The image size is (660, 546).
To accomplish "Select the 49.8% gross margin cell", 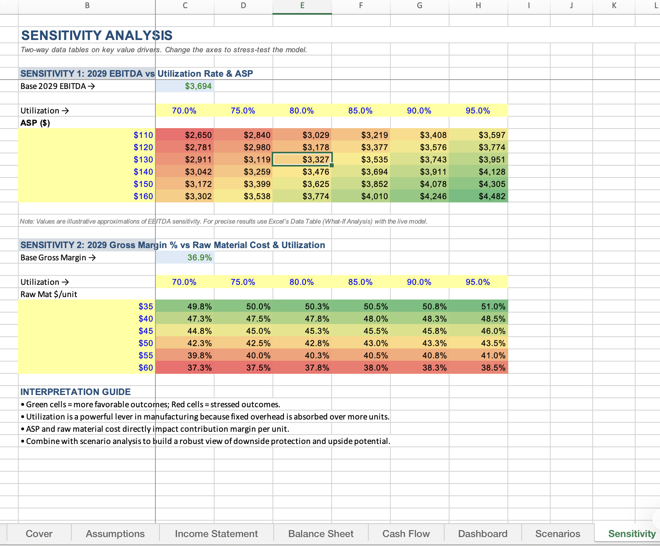I will coord(185,306).
